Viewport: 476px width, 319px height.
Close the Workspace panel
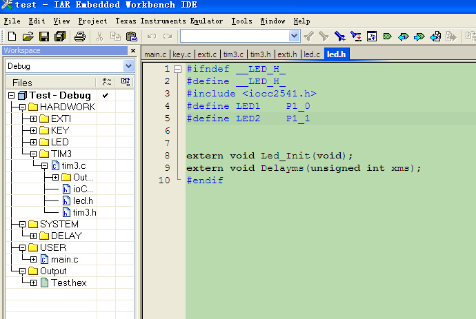(133, 50)
